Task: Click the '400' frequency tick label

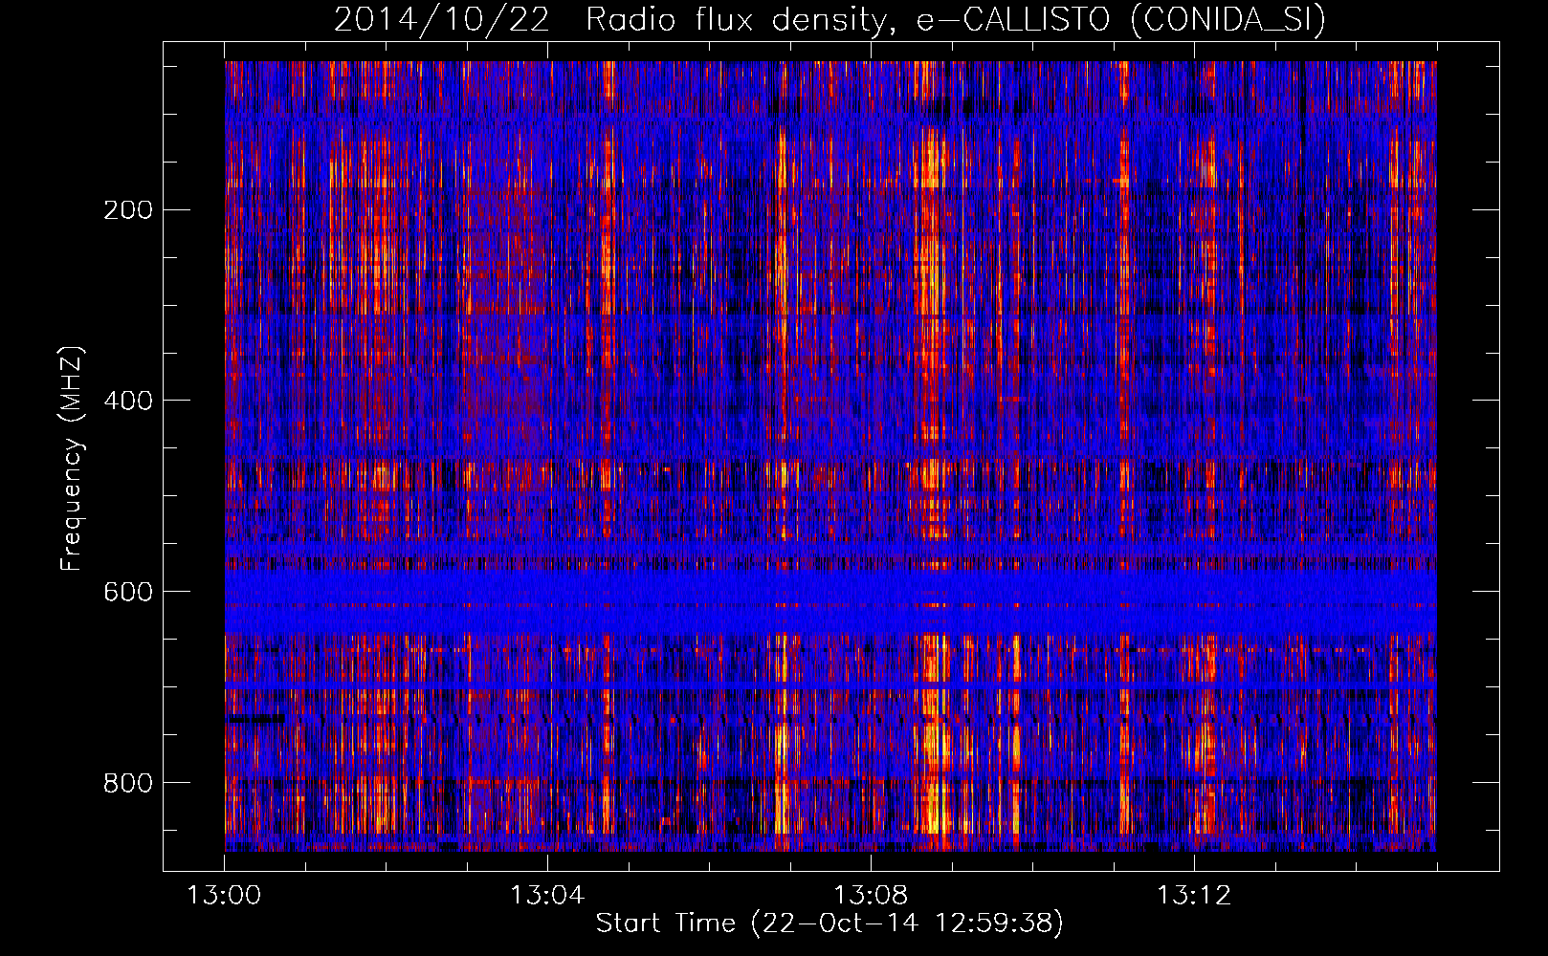Action: (x=128, y=401)
